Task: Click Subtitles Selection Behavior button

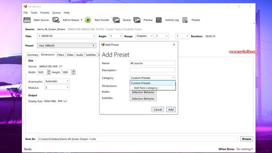Action: pyautogui.click(x=143, y=99)
